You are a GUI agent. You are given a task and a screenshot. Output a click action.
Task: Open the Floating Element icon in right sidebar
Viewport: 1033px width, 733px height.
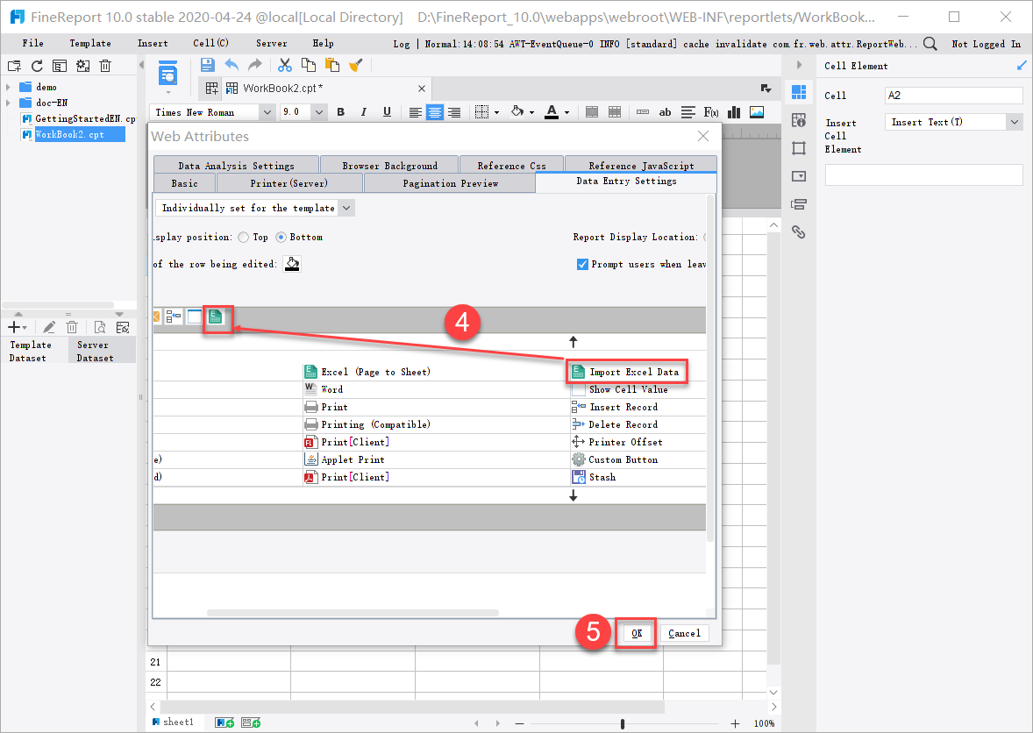pos(799,148)
